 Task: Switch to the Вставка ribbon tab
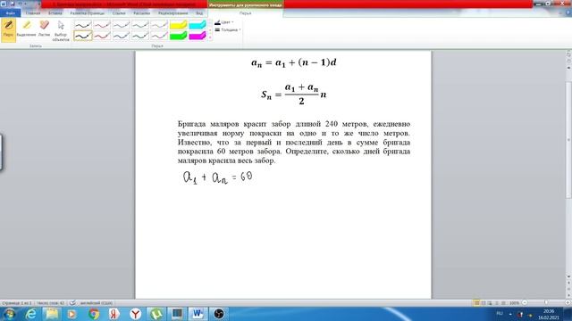[x=55, y=13]
